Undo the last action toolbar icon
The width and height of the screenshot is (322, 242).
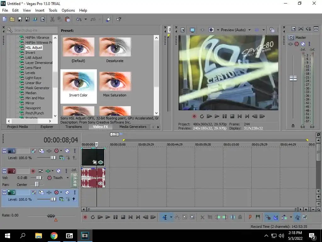click(79, 19)
